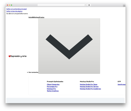Follow 'Saltar al pie de página' link

pos(14,11)
